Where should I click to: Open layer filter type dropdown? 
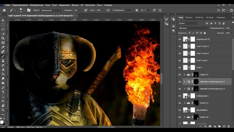(x=189, y=23)
